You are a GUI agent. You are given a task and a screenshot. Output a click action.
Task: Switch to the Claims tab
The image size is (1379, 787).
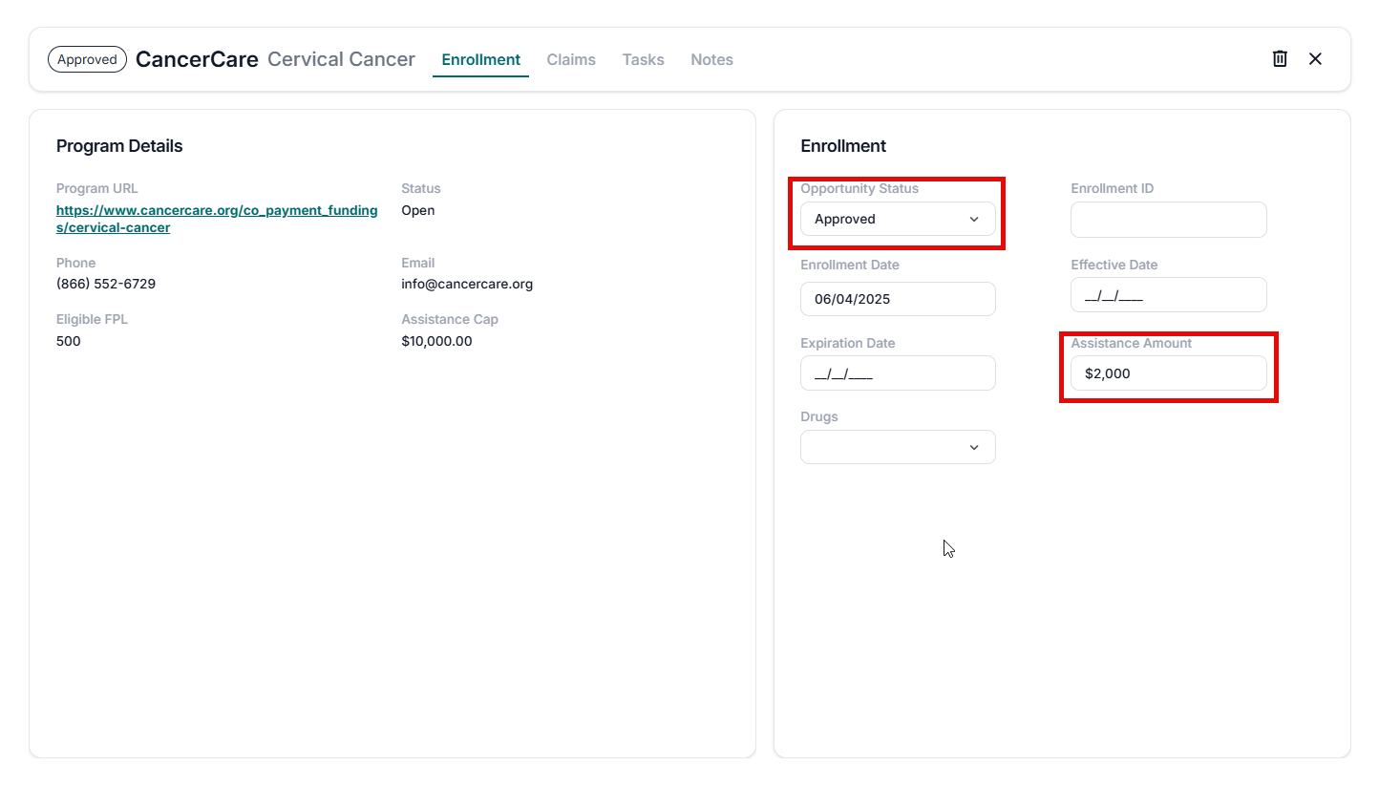(571, 59)
